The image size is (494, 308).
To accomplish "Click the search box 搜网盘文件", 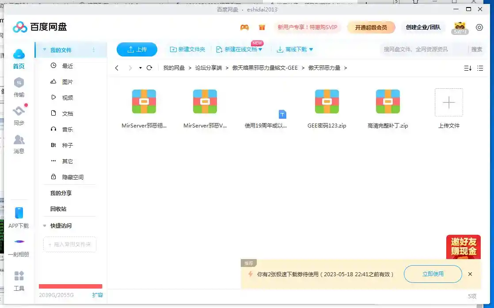I will [423, 49].
